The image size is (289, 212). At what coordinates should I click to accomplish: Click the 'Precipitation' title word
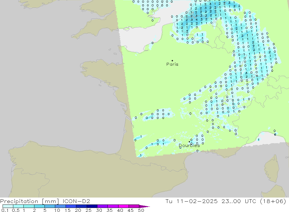click(x=19, y=201)
